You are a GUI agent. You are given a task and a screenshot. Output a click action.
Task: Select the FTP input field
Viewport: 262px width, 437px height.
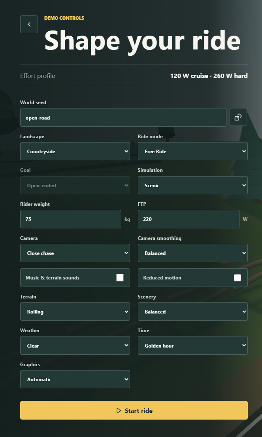click(188, 219)
